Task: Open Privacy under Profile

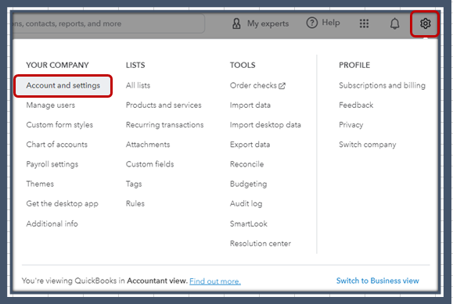Action: click(x=351, y=125)
